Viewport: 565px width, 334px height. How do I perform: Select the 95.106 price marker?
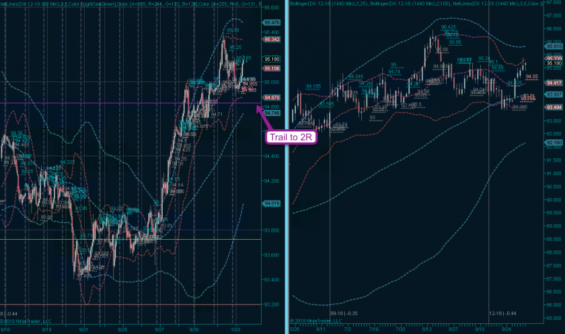click(x=272, y=69)
